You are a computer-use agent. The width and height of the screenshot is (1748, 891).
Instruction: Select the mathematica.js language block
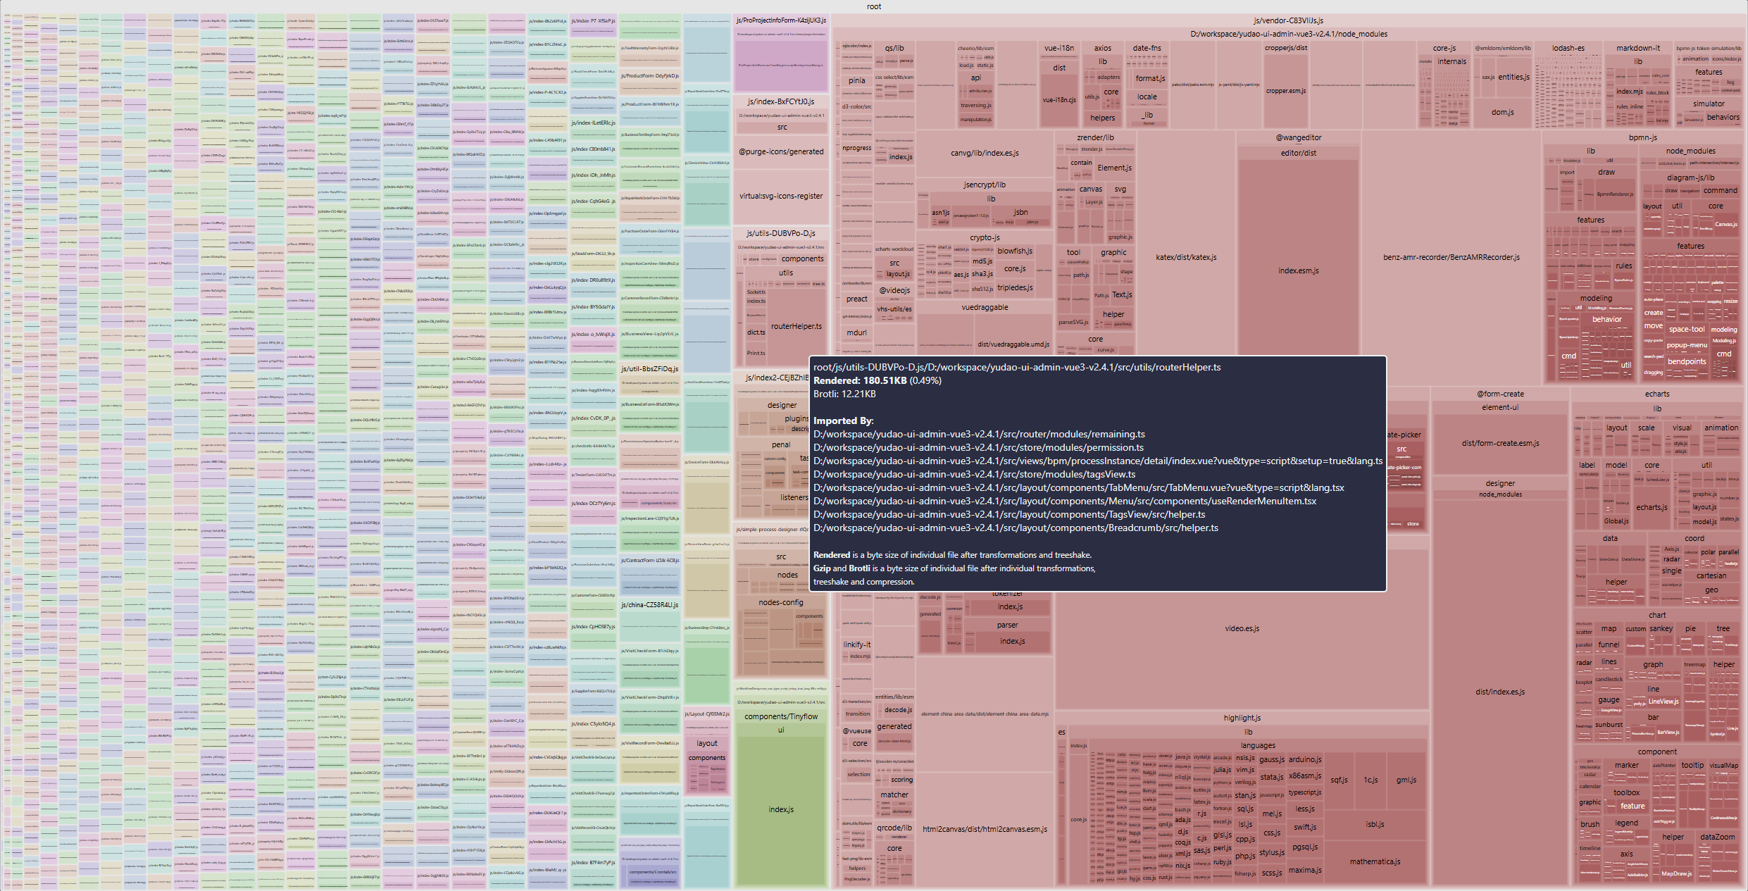1375,862
